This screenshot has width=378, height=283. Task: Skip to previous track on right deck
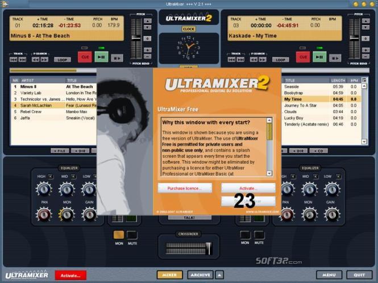pyautogui.click(x=231, y=60)
